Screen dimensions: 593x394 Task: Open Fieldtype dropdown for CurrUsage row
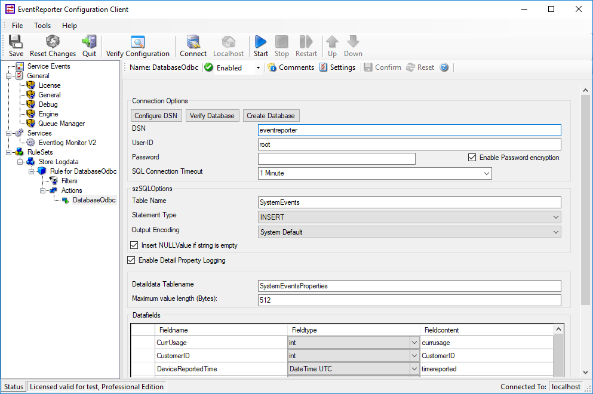coord(414,343)
